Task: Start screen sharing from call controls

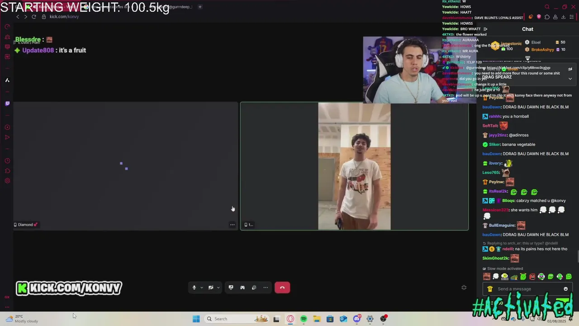Action: coord(231,288)
